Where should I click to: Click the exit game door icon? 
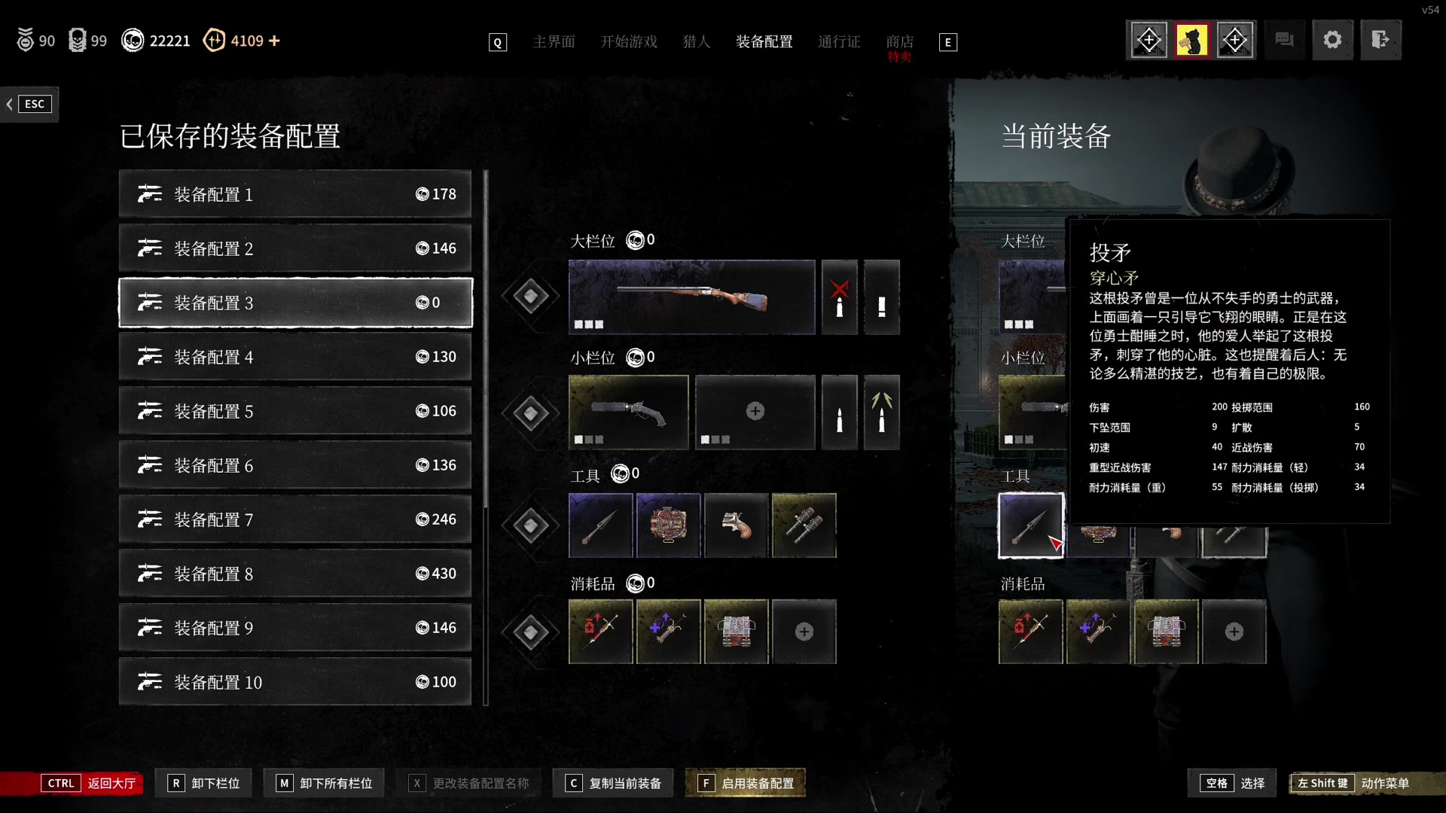pos(1380,40)
